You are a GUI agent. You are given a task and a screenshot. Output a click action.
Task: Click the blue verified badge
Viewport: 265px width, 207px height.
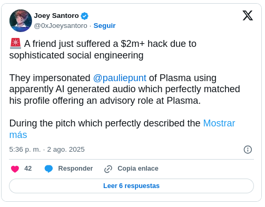84,16
